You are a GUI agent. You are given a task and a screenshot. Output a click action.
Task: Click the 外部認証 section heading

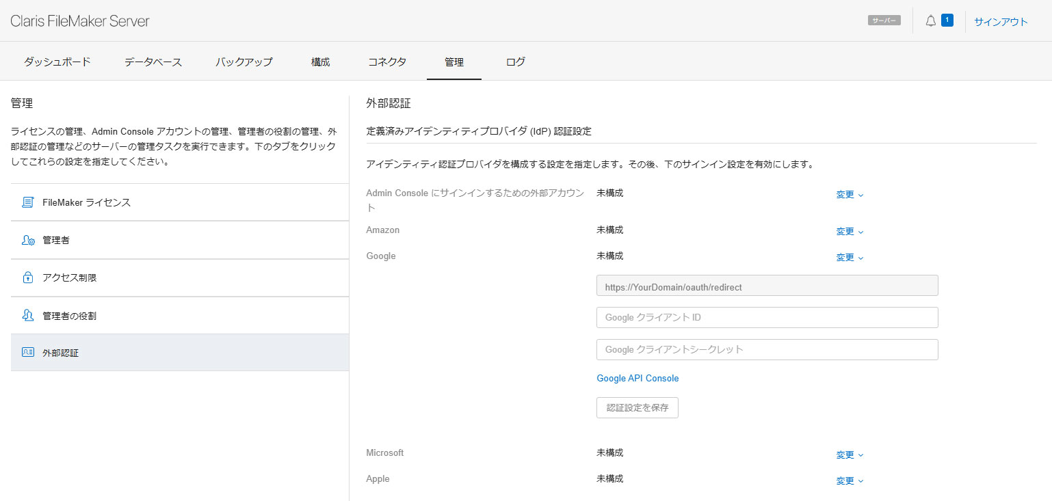click(x=389, y=104)
